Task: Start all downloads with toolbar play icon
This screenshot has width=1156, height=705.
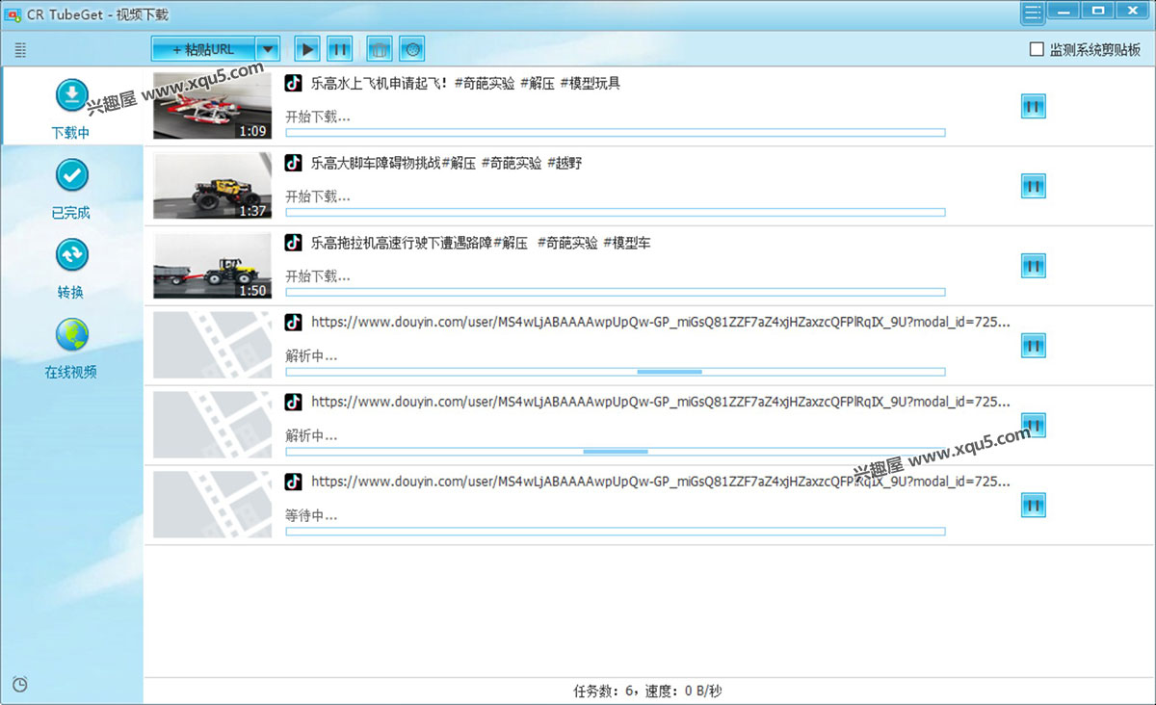Action: point(307,49)
